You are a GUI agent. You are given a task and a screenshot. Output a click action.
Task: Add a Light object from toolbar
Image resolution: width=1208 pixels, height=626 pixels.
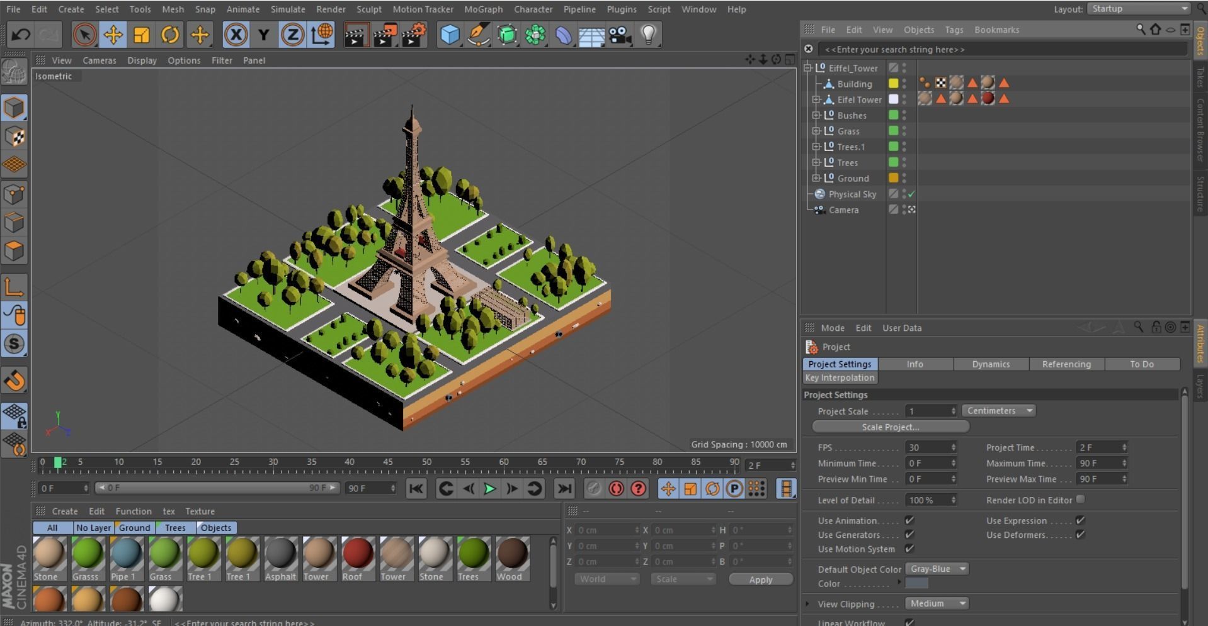coord(649,35)
